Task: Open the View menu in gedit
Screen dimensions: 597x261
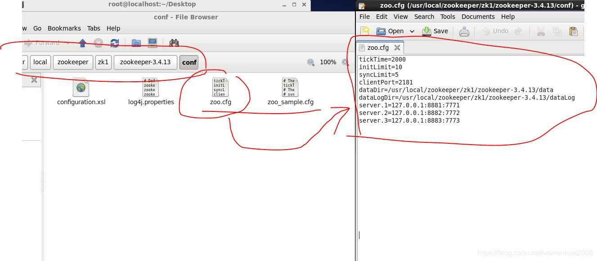Action: [401, 17]
